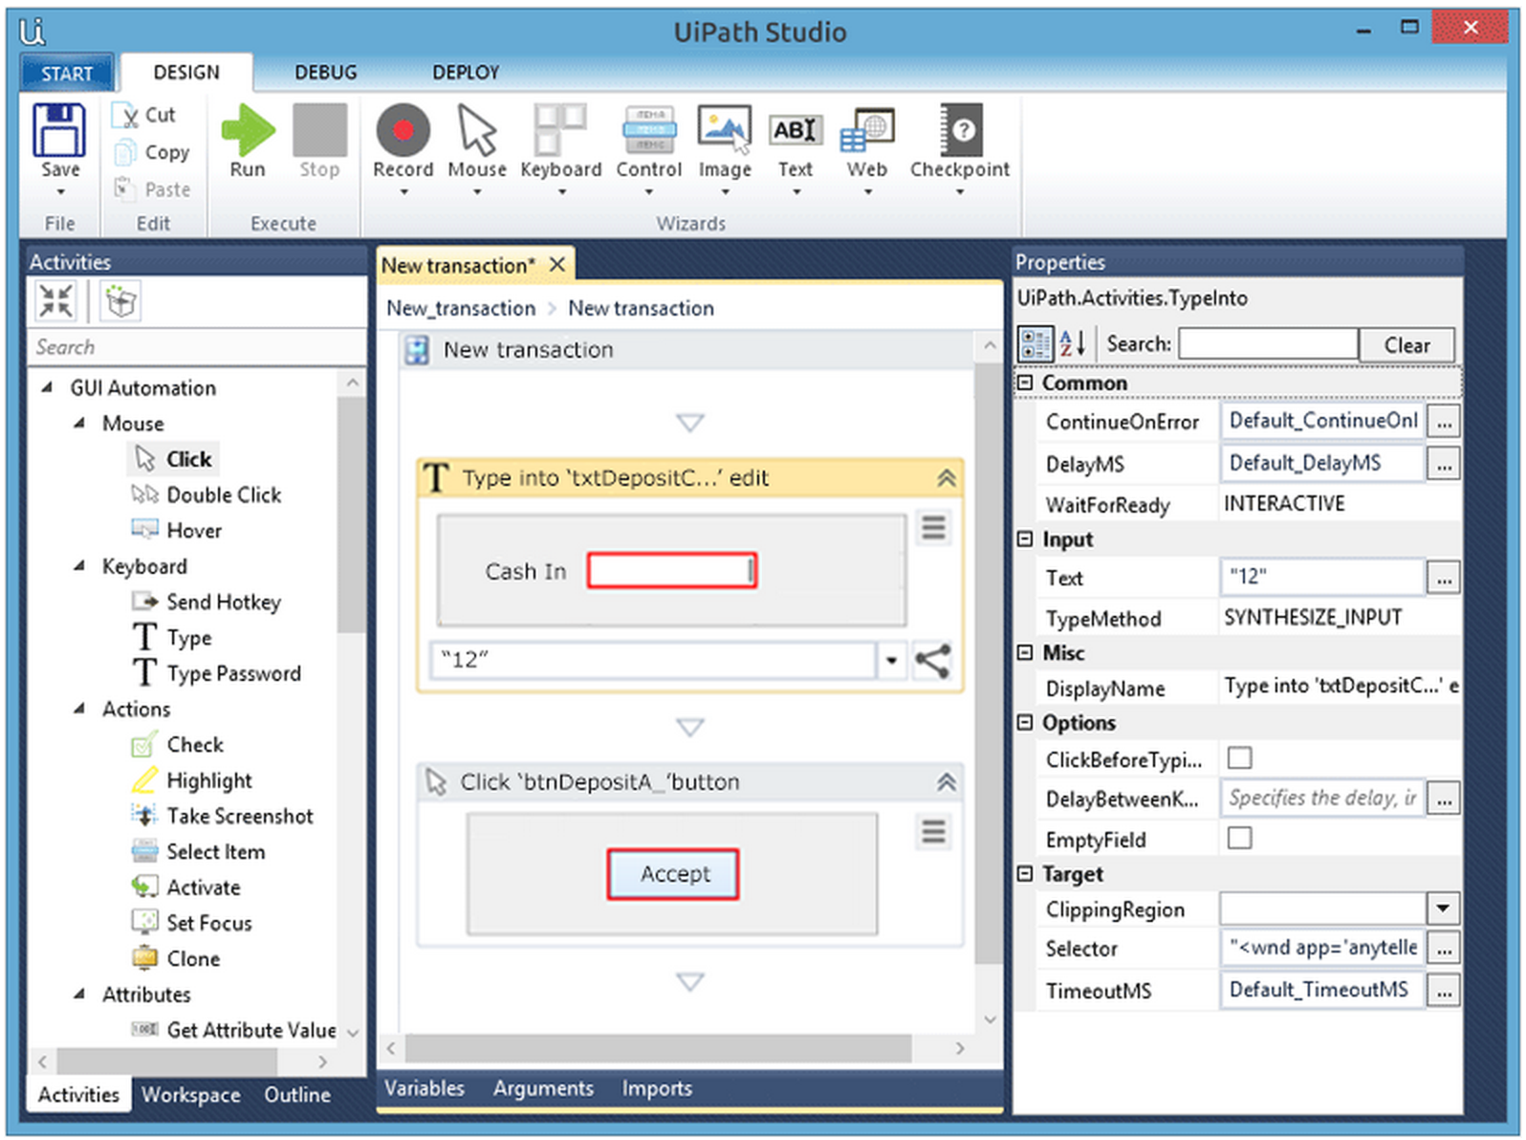1526x1140 pixels.
Task: Collapse the Options properties section
Action: click(x=1025, y=722)
